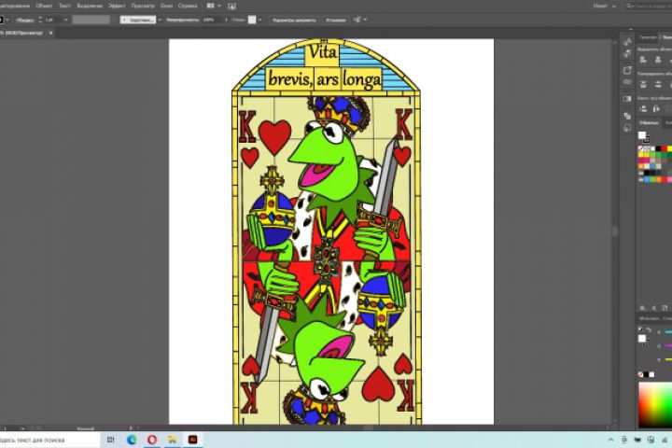Screen dimensions: 672x448
Task: Open the Справка menu
Action: (187, 6)
